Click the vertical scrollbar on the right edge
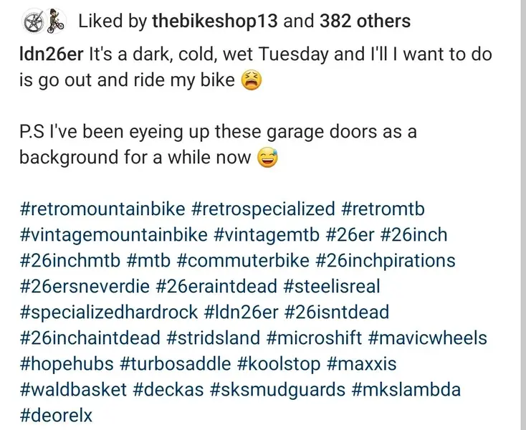The image size is (526, 430). point(524,215)
